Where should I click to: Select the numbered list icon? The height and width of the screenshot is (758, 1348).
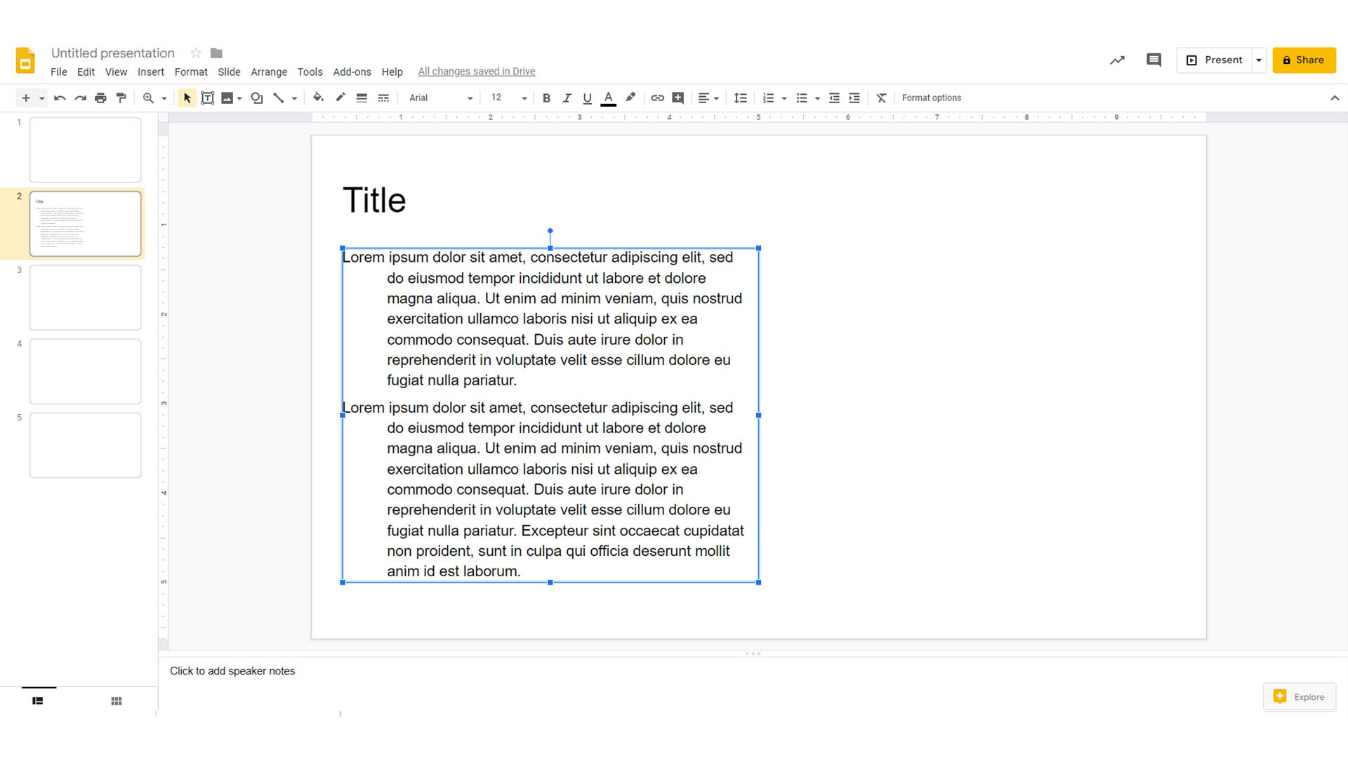(769, 98)
